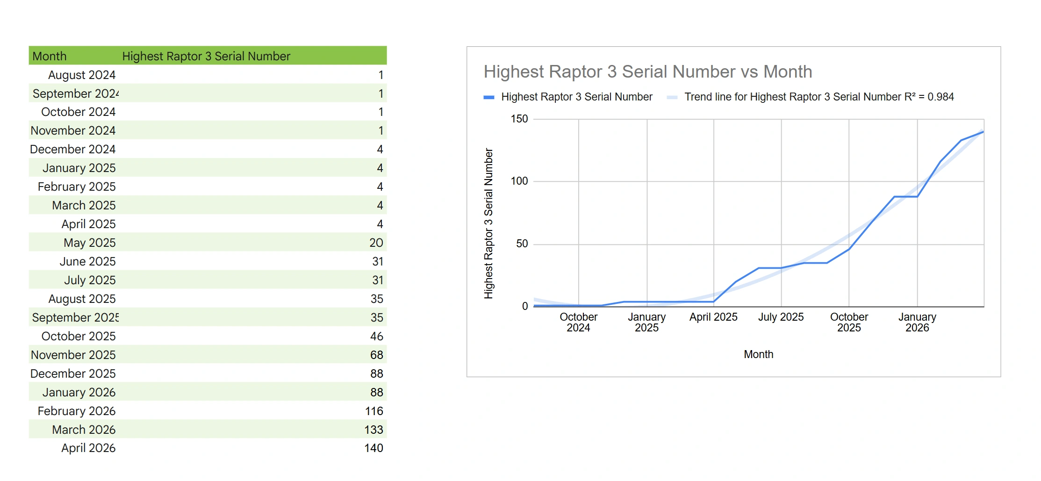Select the February 2026 value 116
The width and height of the screenshot is (1041, 481).
pos(374,411)
